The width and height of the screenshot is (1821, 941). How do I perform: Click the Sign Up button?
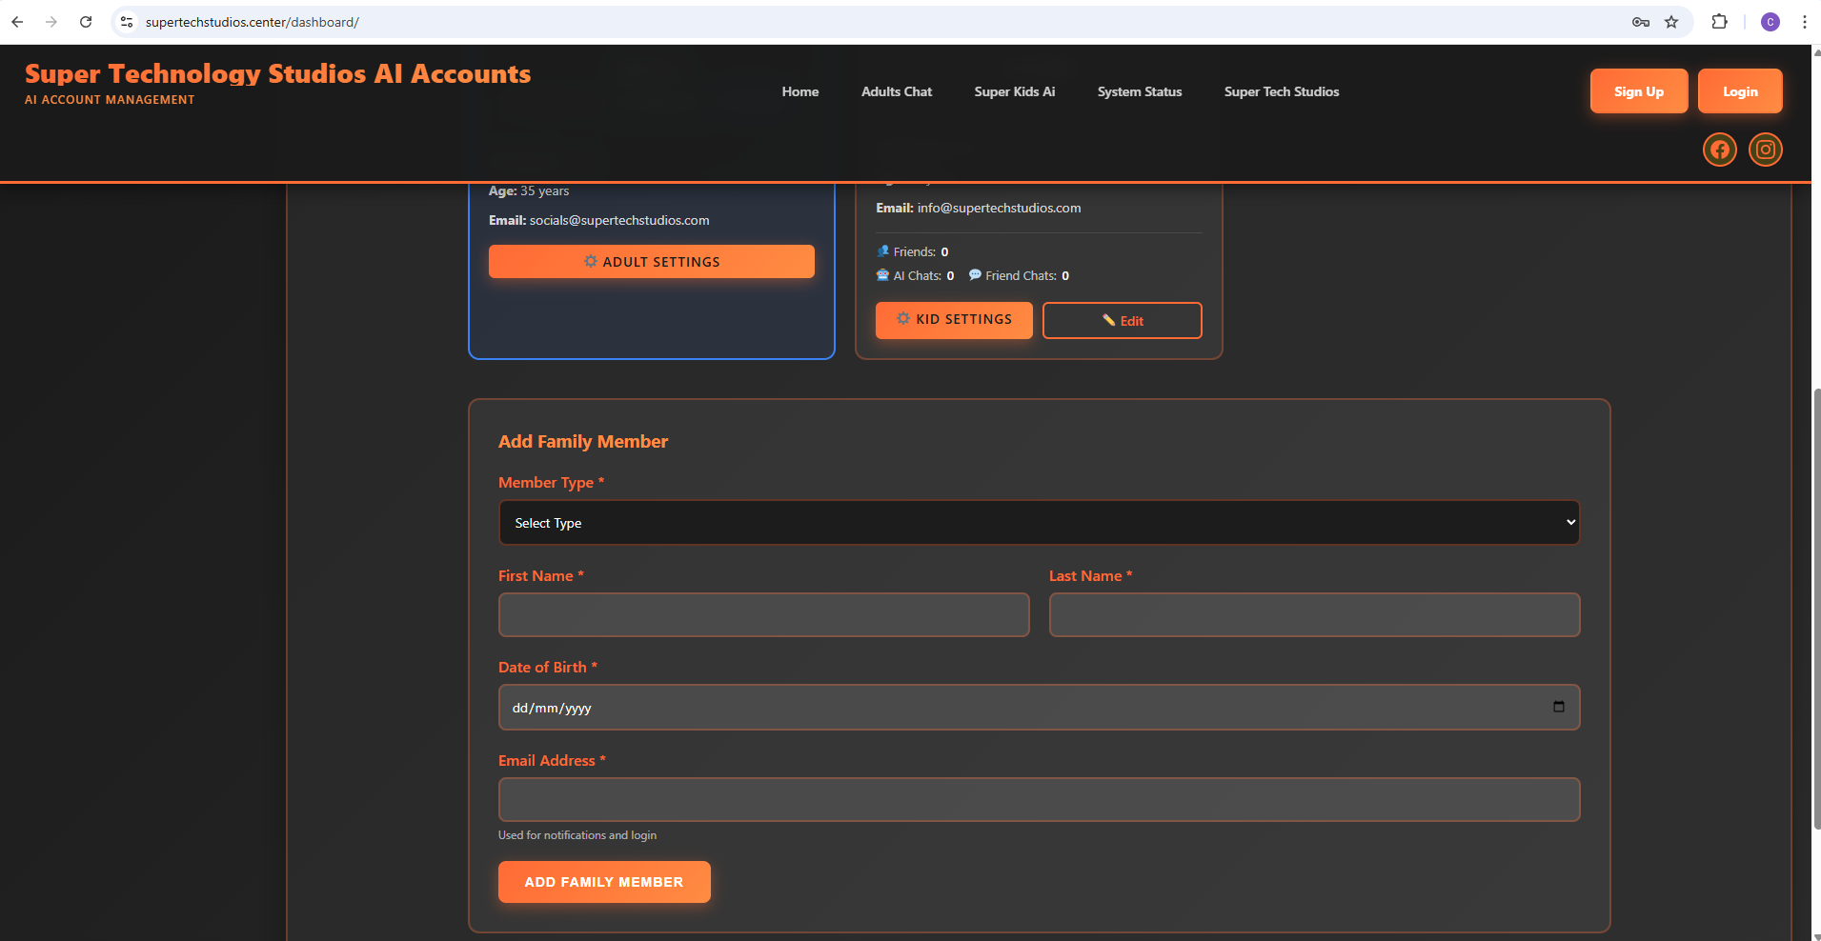tap(1639, 91)
